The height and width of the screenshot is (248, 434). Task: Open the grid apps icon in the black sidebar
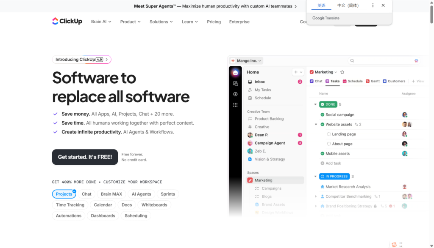tap(235, 105)
